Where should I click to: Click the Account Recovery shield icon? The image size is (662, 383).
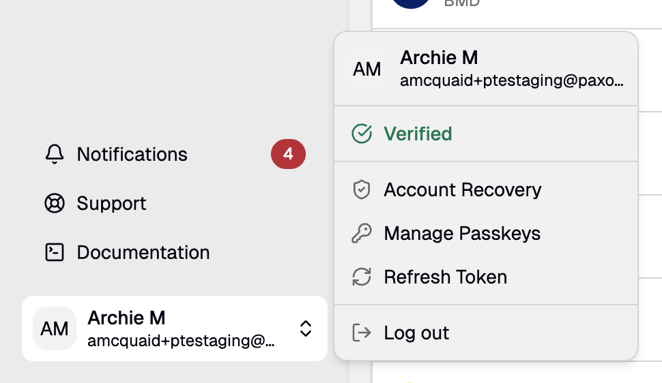tap(362, 190)
